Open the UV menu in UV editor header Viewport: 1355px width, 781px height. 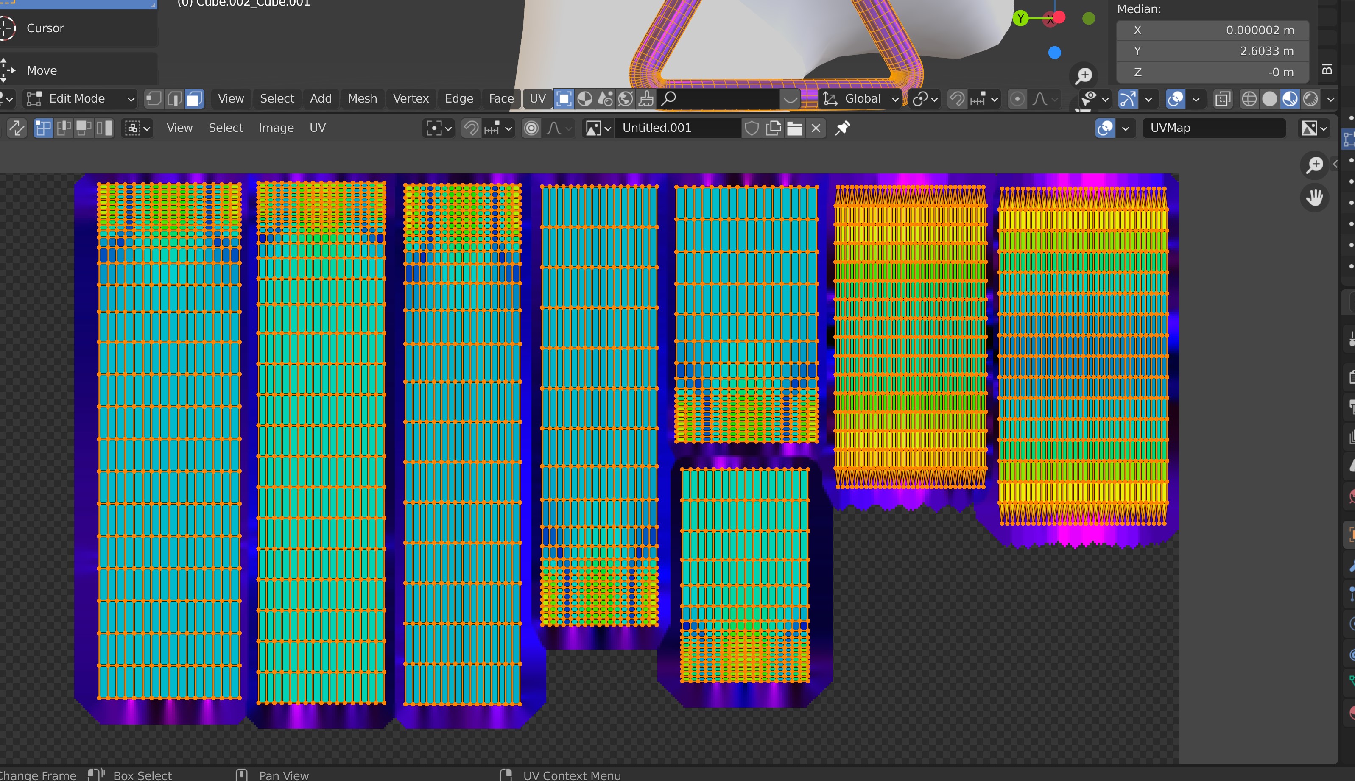click(318, 128)
